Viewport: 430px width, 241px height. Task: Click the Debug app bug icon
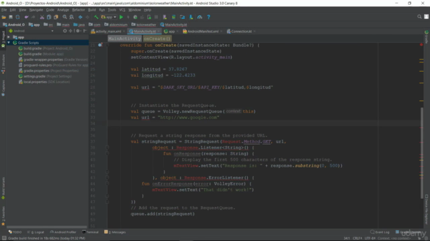pos(135,17)
